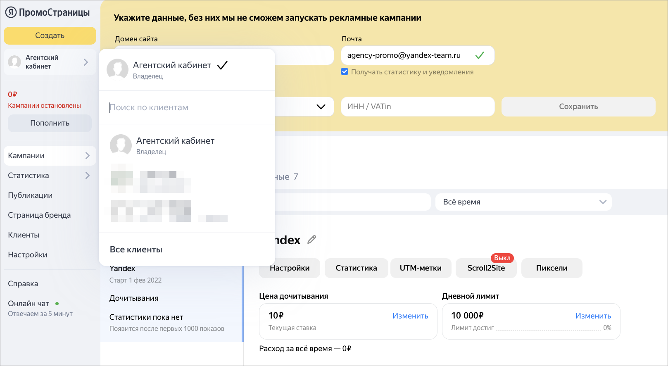Click the green checkmark in email field

tap(480, 55)
